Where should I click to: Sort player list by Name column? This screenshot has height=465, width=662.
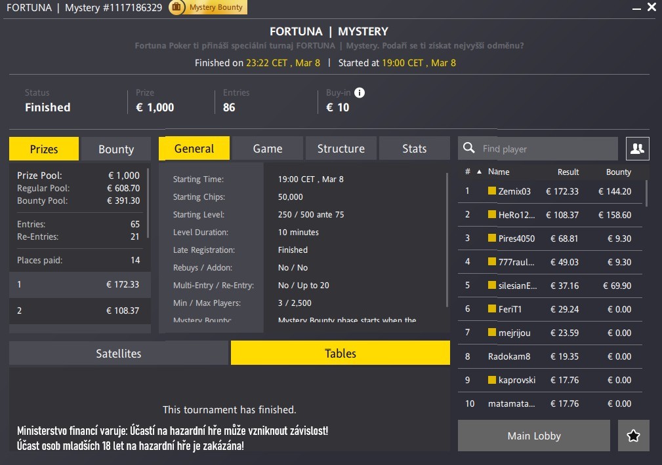point(499,172)
